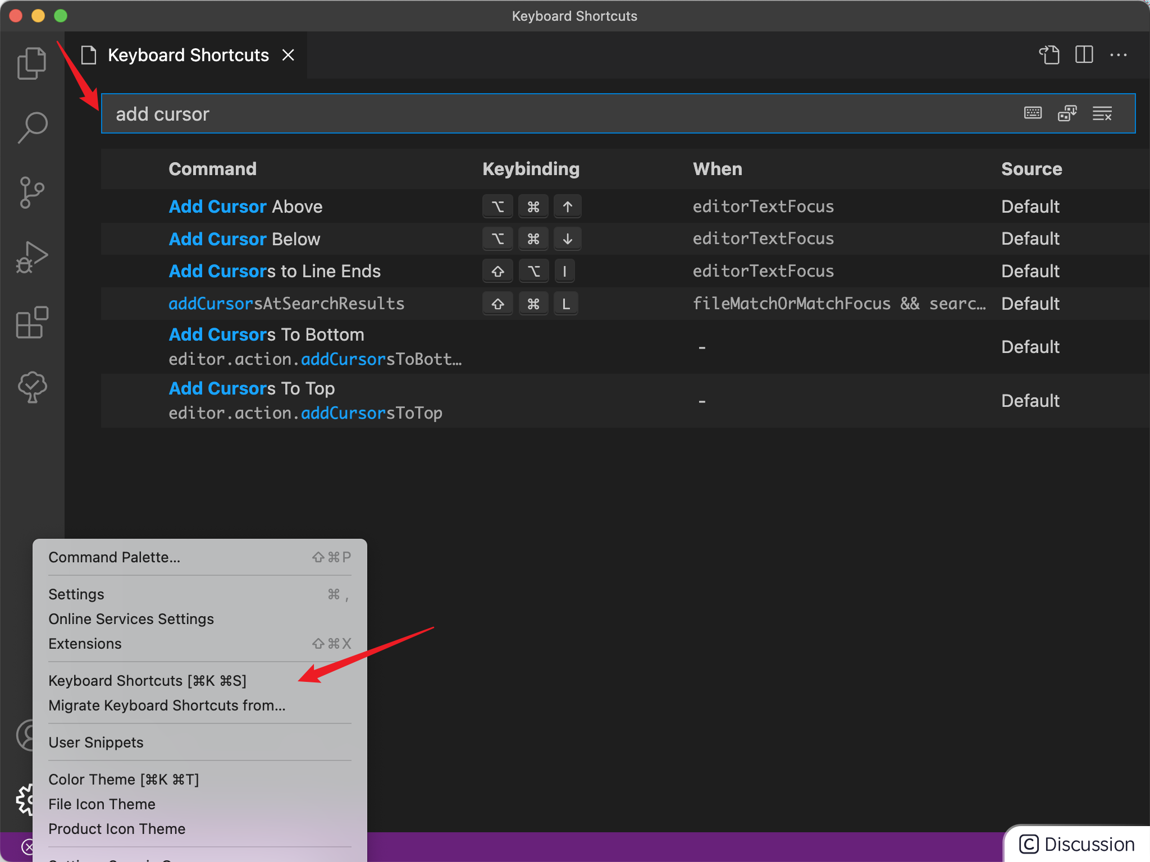Click Color Theme menu item
Screen dimensions: 1150x862
tap(124, 780)
